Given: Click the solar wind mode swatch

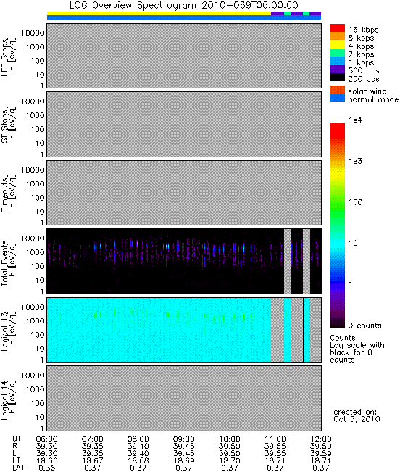Looking at the screenshot, I should tap(338, 90).
